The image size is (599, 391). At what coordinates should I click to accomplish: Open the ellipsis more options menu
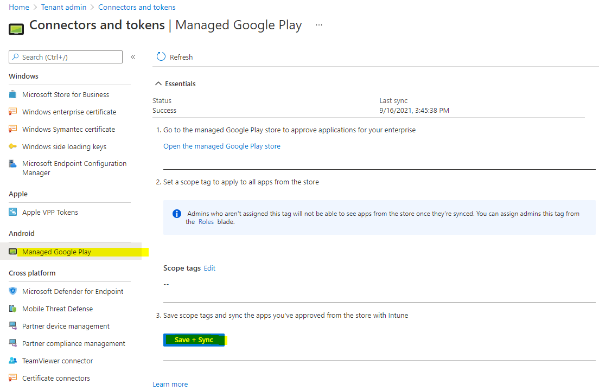319,25
